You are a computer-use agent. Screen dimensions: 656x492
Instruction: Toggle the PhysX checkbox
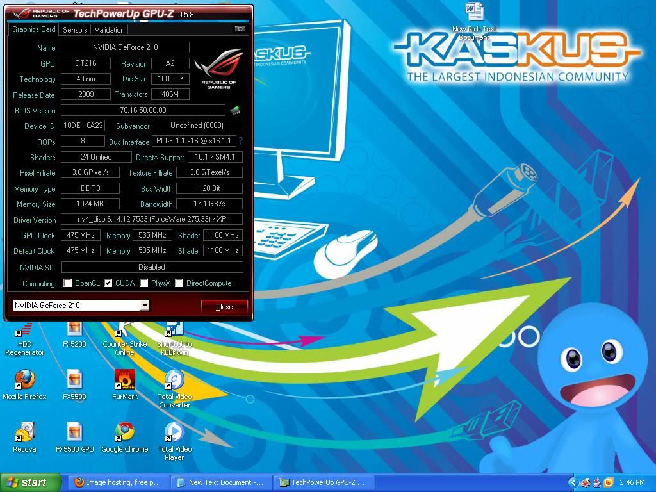[x=144, y=283]
